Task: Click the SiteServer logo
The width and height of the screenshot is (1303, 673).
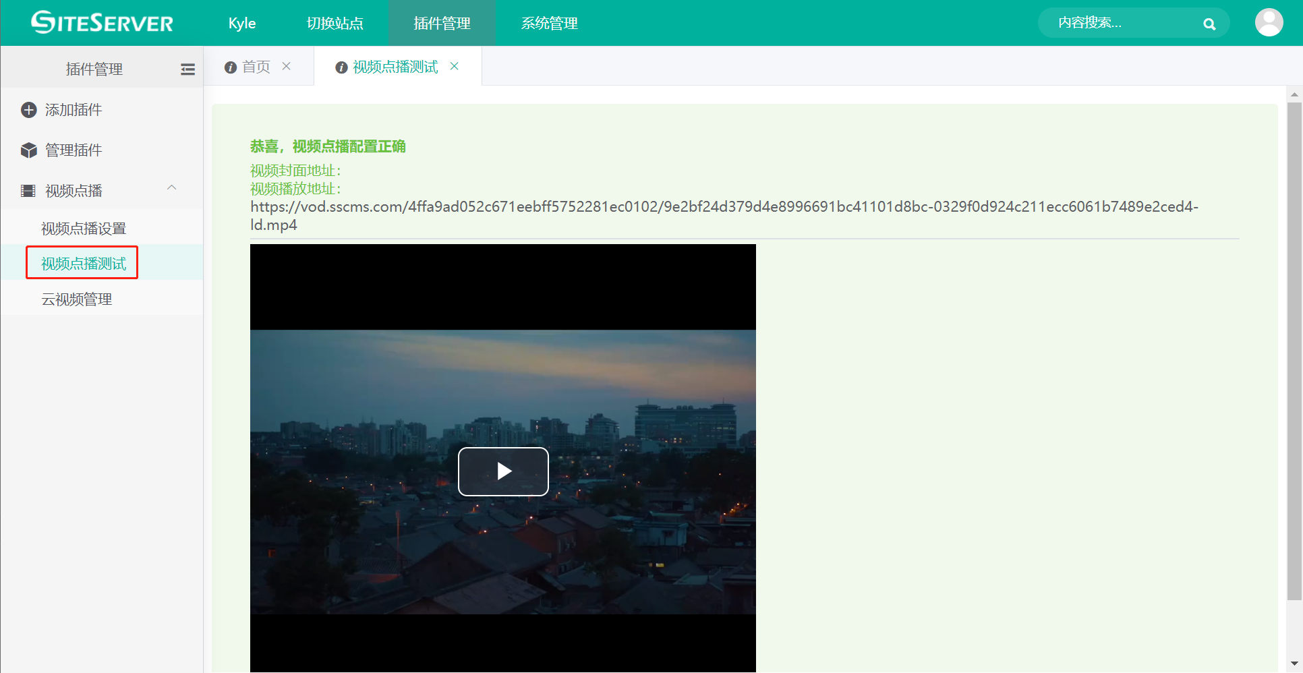Action: coord(102,23)
